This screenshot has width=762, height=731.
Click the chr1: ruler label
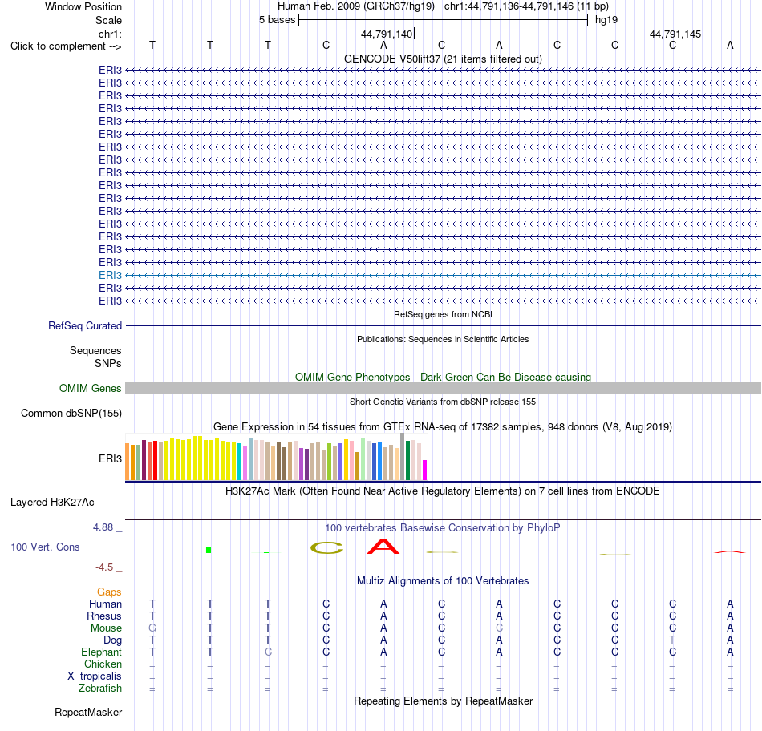[110, 34]
